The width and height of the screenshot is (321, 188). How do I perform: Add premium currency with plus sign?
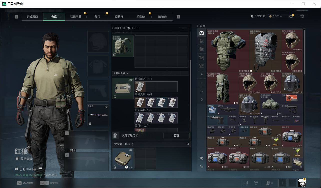pyautogui.click(x=281, y=16)
